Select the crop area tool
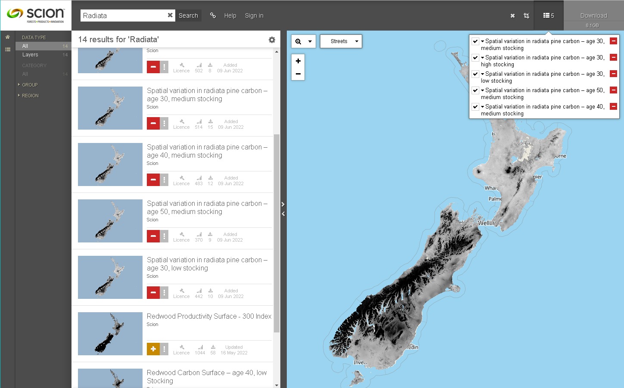Viewport: 624px width, 388px height. click(x=526, y=16)
